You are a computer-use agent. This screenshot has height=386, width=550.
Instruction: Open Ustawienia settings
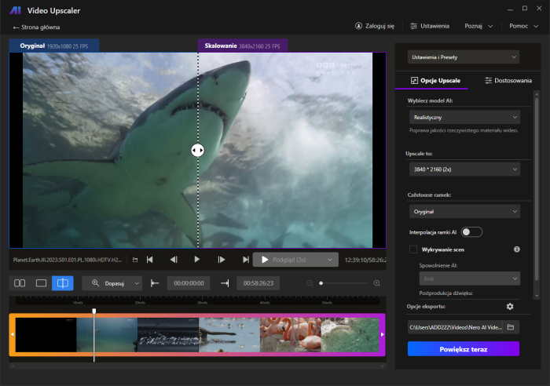430,26
